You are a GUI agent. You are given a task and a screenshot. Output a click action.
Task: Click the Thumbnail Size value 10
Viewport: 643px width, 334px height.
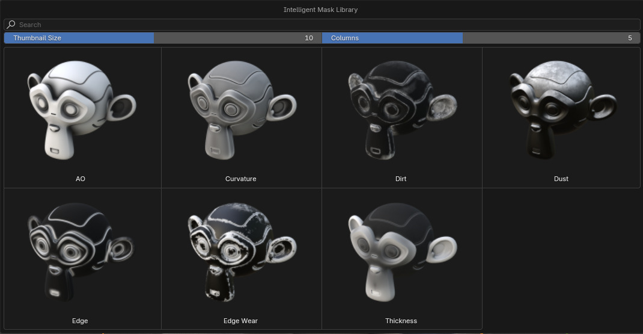[x=309, y=38]
